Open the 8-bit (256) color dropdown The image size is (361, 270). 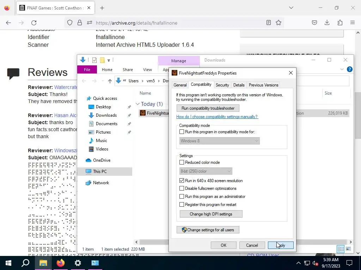pyautogui.click(x=206, y=171)
